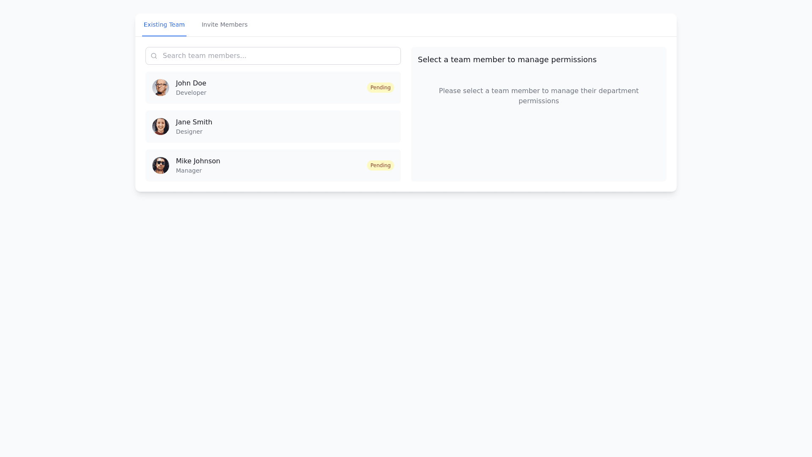Click John Doe's avatar photo
The image size is (812, 457).
(161, 88)
